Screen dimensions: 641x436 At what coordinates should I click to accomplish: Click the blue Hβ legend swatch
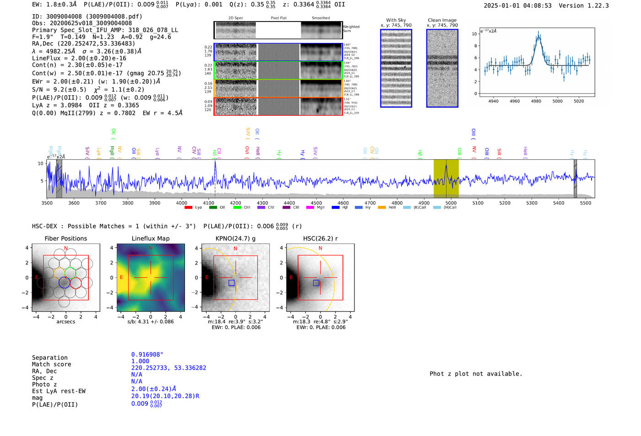[x=336, y=208]
